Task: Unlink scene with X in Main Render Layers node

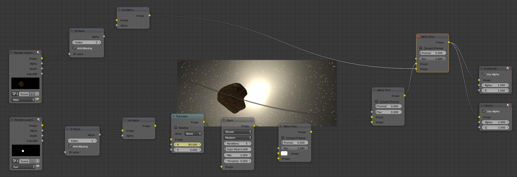Action: (37, 94)
